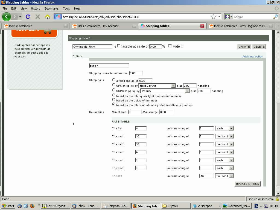Click the site identity icon in address bar
This screenshot has width=280, height=210.
58,17
